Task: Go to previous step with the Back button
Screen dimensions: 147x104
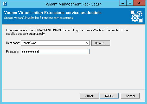Action: point(89,96)
